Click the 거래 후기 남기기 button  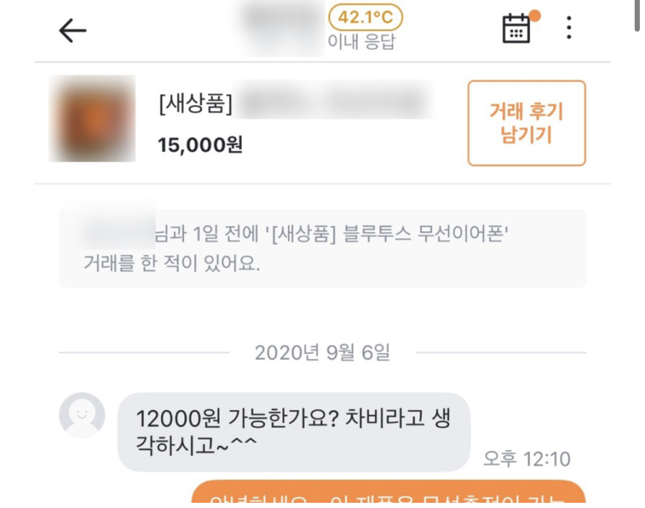[x=526, y=123]
